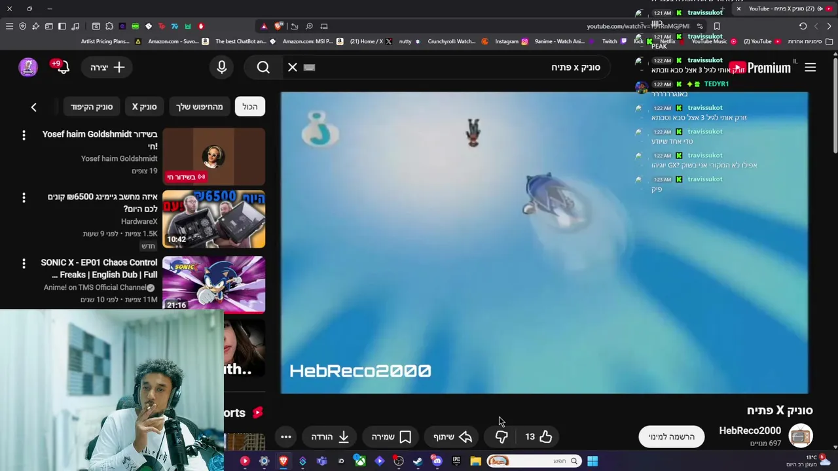Open the SONIC X EP01 Chaos Control thumbnail
Viewport: 838px width, 471px height.
(213, 285)
